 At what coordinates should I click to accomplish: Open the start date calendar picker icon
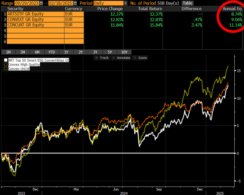41,3
